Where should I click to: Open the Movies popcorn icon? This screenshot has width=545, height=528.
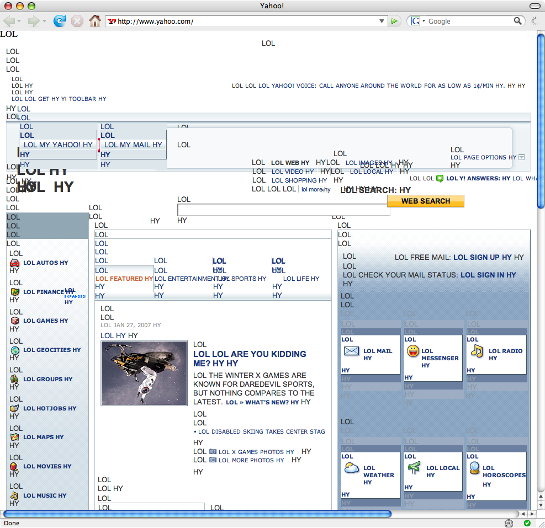pos(14,467)
